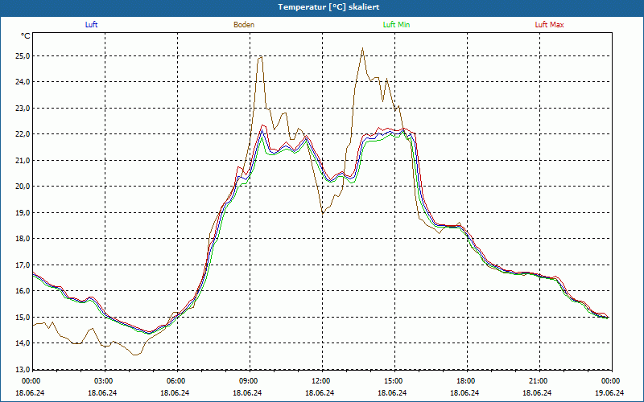This screenshot has height=402, width=644.
Task: Click the '13,0' y-axis value
Action: (x=23, y=369)
